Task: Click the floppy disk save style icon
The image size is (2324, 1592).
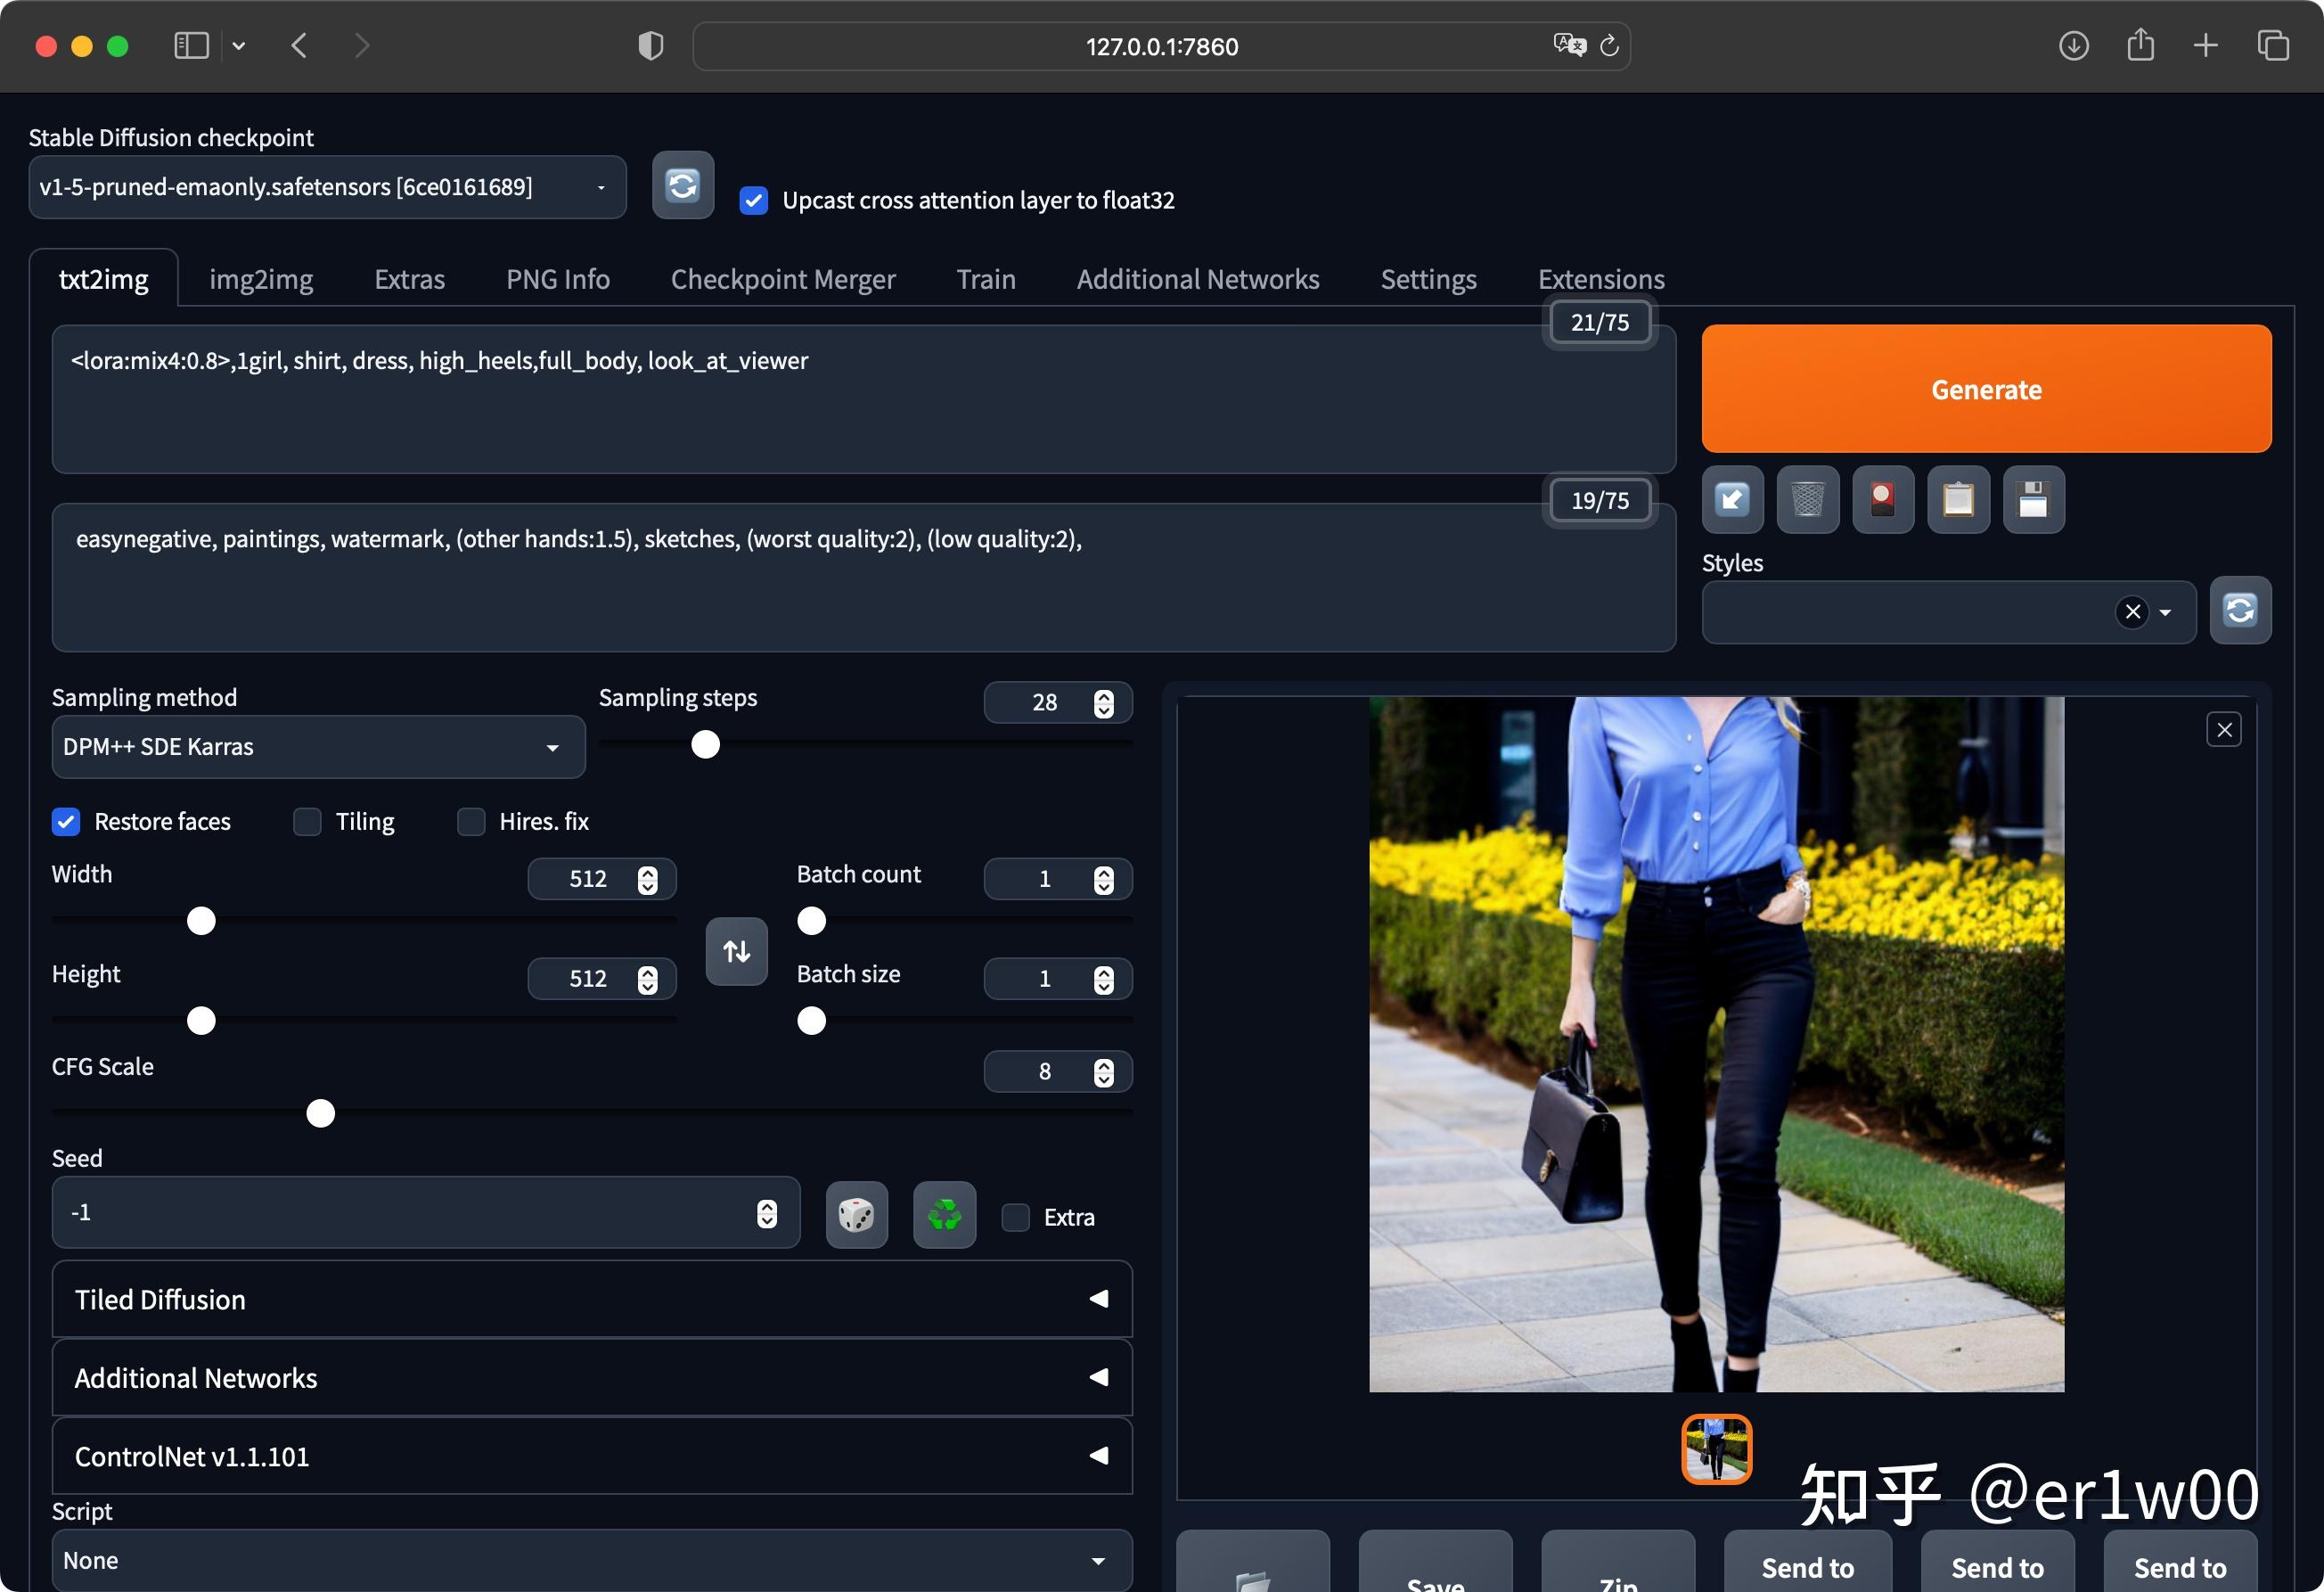Action: (2033, 499)
